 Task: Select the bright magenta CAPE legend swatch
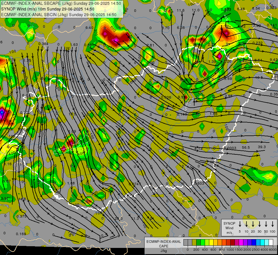click(x=241, y=243)
